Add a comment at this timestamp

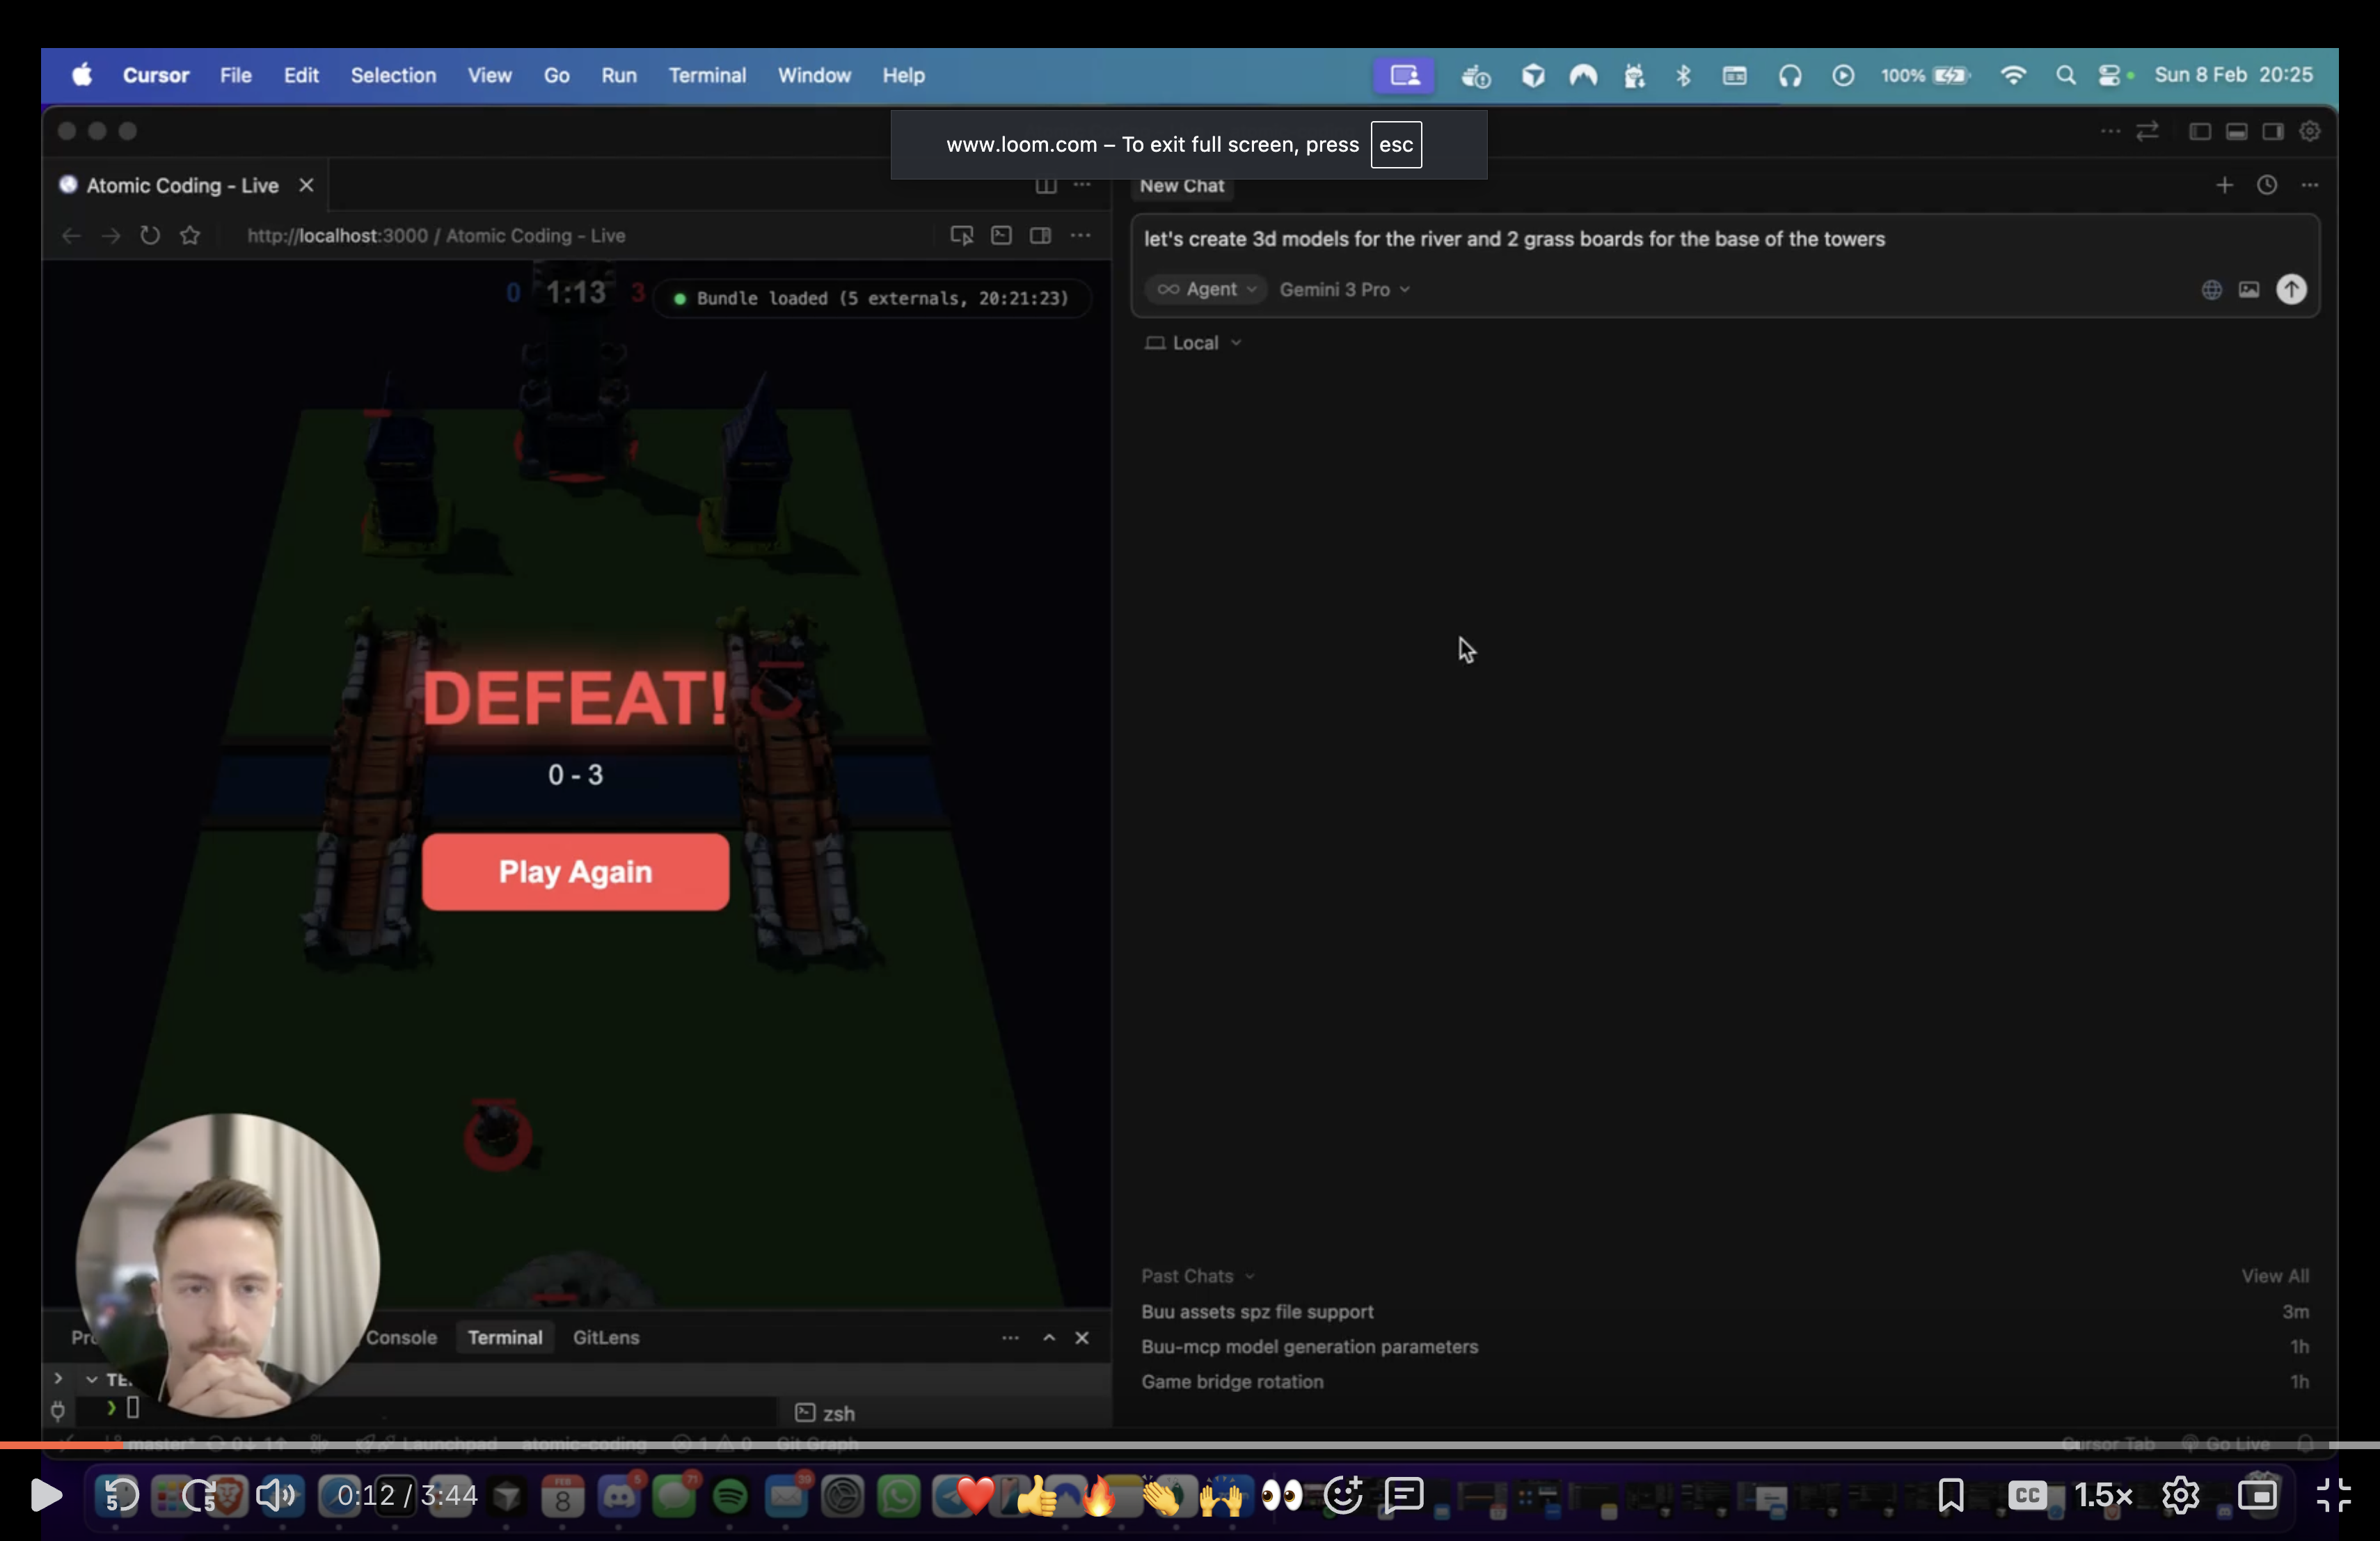point(1404,1495)
